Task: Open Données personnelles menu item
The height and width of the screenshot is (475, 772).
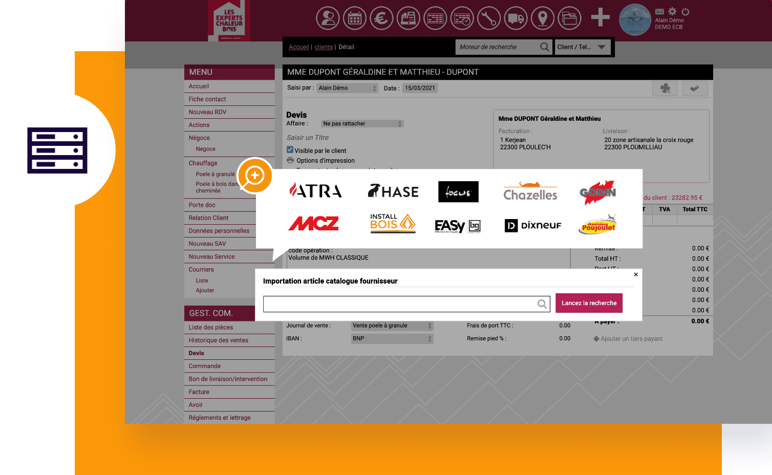Action: 220,231
